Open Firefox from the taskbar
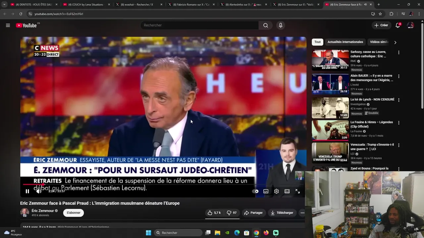Screen dimensions: 424x238 (266, 233)
